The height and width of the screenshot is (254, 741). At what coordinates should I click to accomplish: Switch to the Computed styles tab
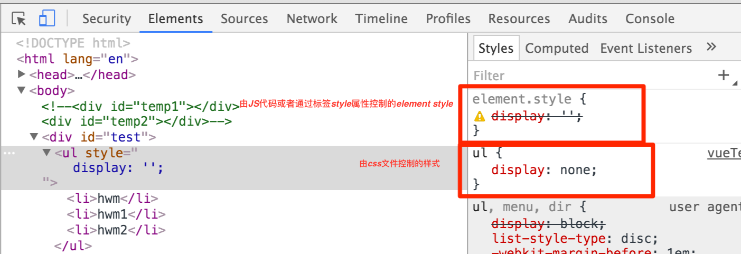click(557, 49)
